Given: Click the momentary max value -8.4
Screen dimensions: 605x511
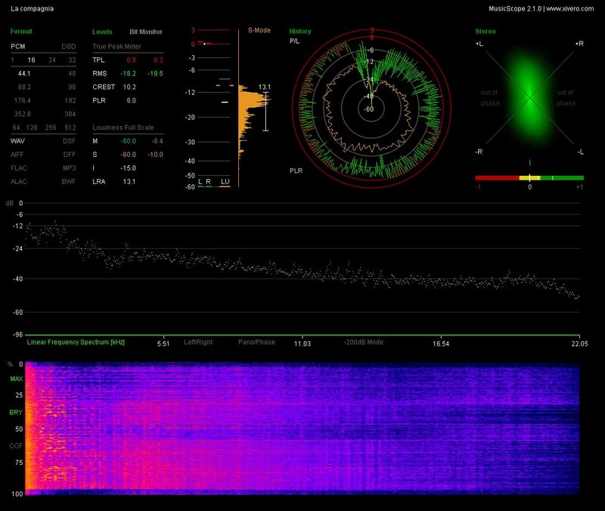Looking at the screenshot, I should click(157, 141).
